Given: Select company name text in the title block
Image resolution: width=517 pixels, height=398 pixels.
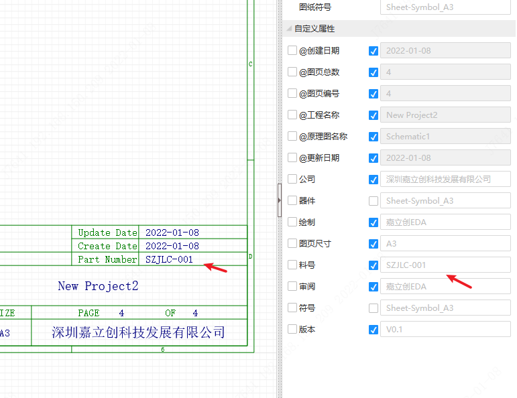Looking at the screenshot, I should click(x=138, y=332).
